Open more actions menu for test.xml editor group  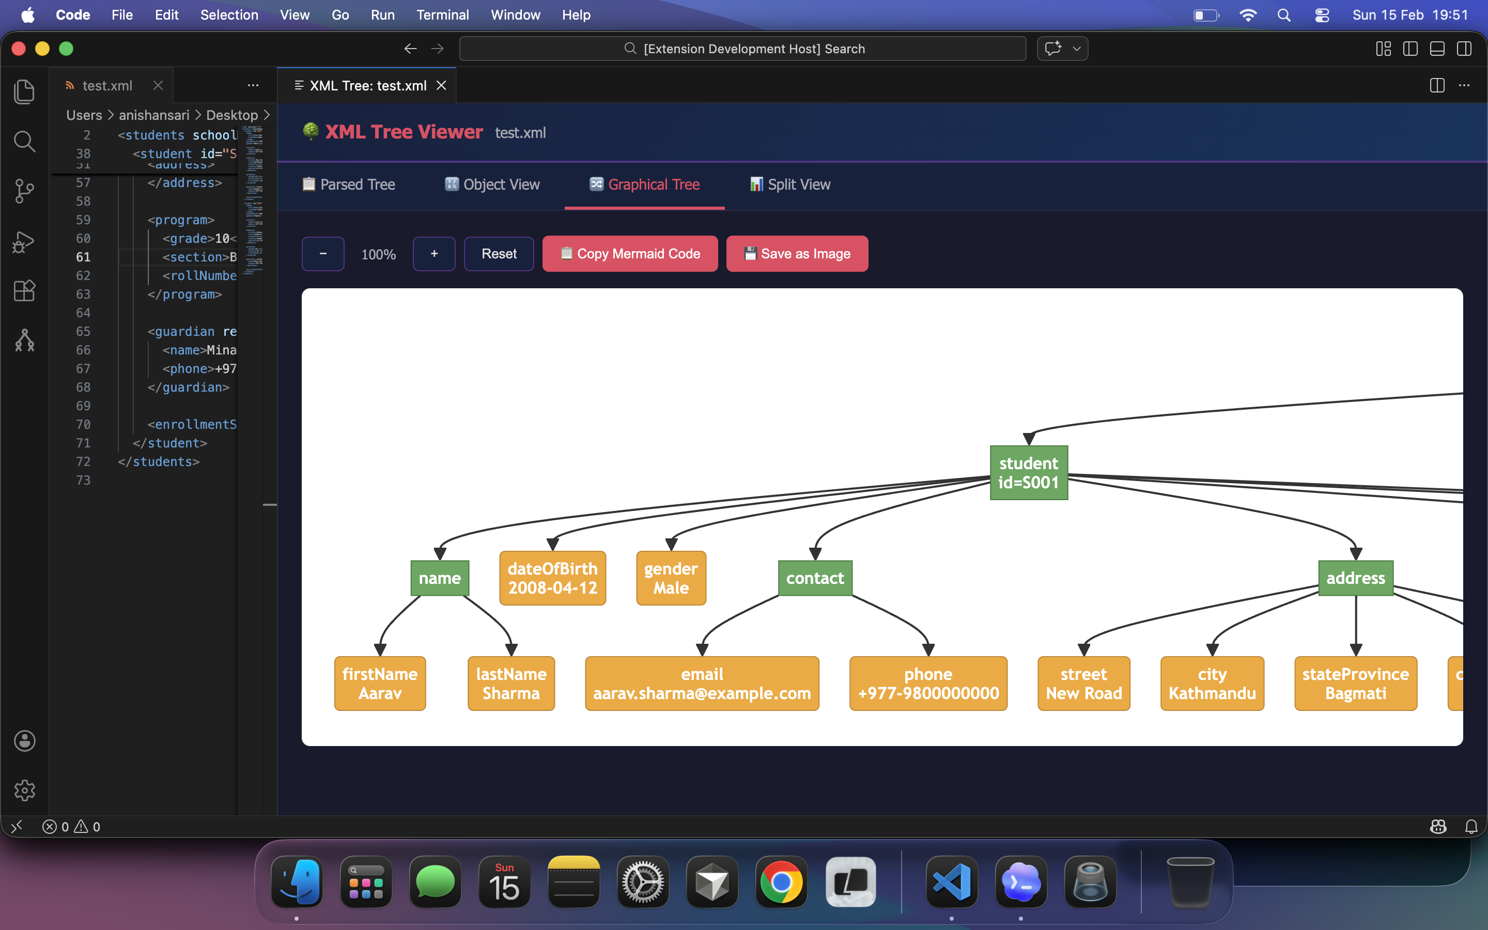point(253,85)
